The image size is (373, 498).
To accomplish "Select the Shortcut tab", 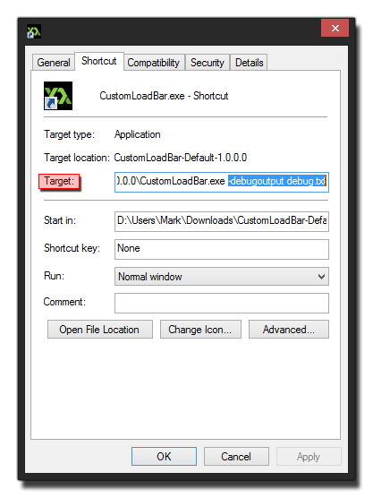I will click(99, 61).
